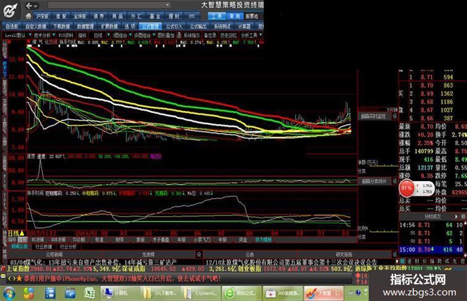Select the 港股 market tab
The width and height of the screenshot is (467, 301).
pyautogui.click(x=61, y=16)
